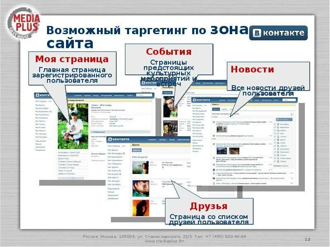Image resolution: width=330 pixels, height=247 pixels.
Task: Open 'Мои Новости' in Friends window sidebar
Action: pos(113,177)
